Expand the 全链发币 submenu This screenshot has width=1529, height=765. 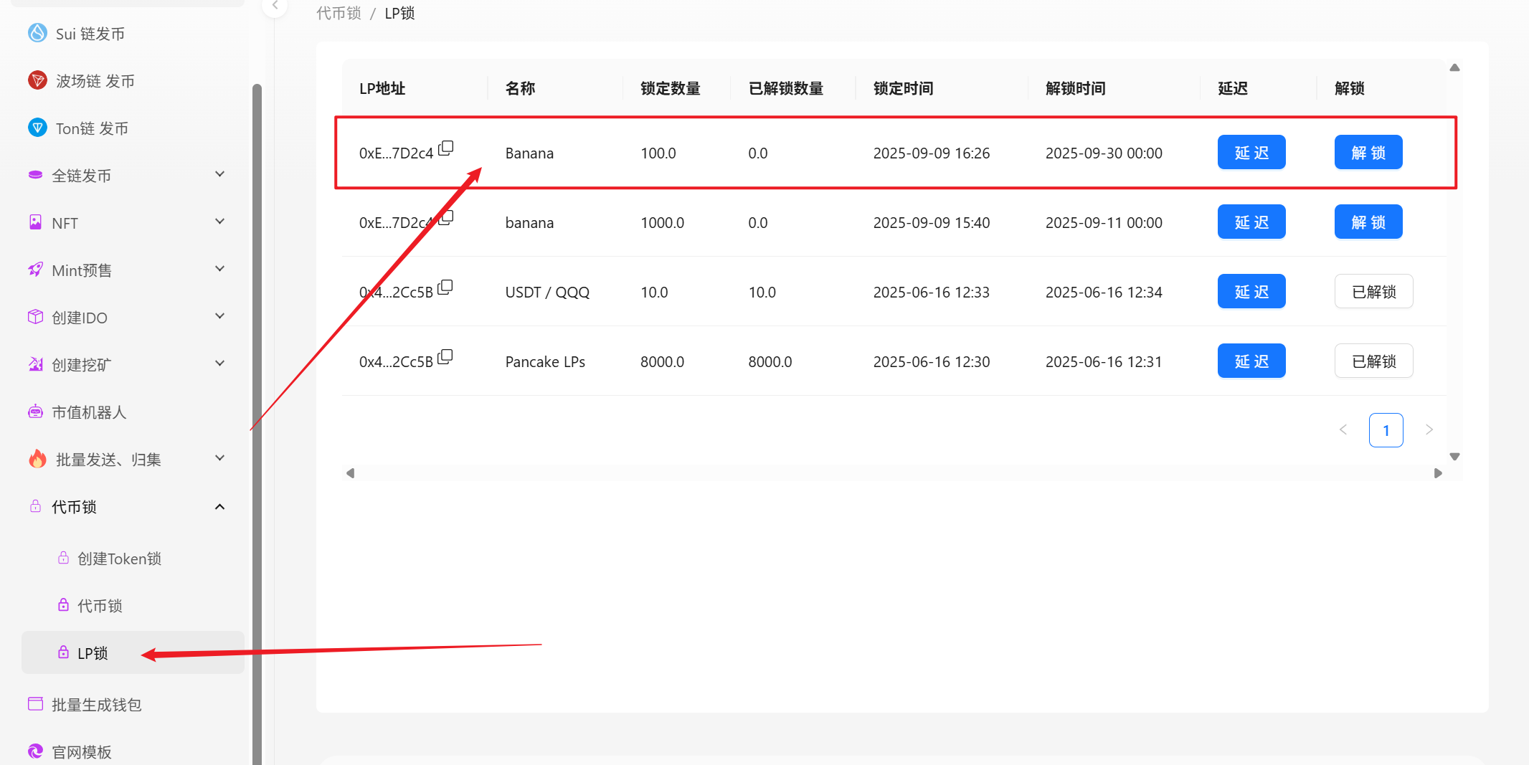click(x=219, y=174)
